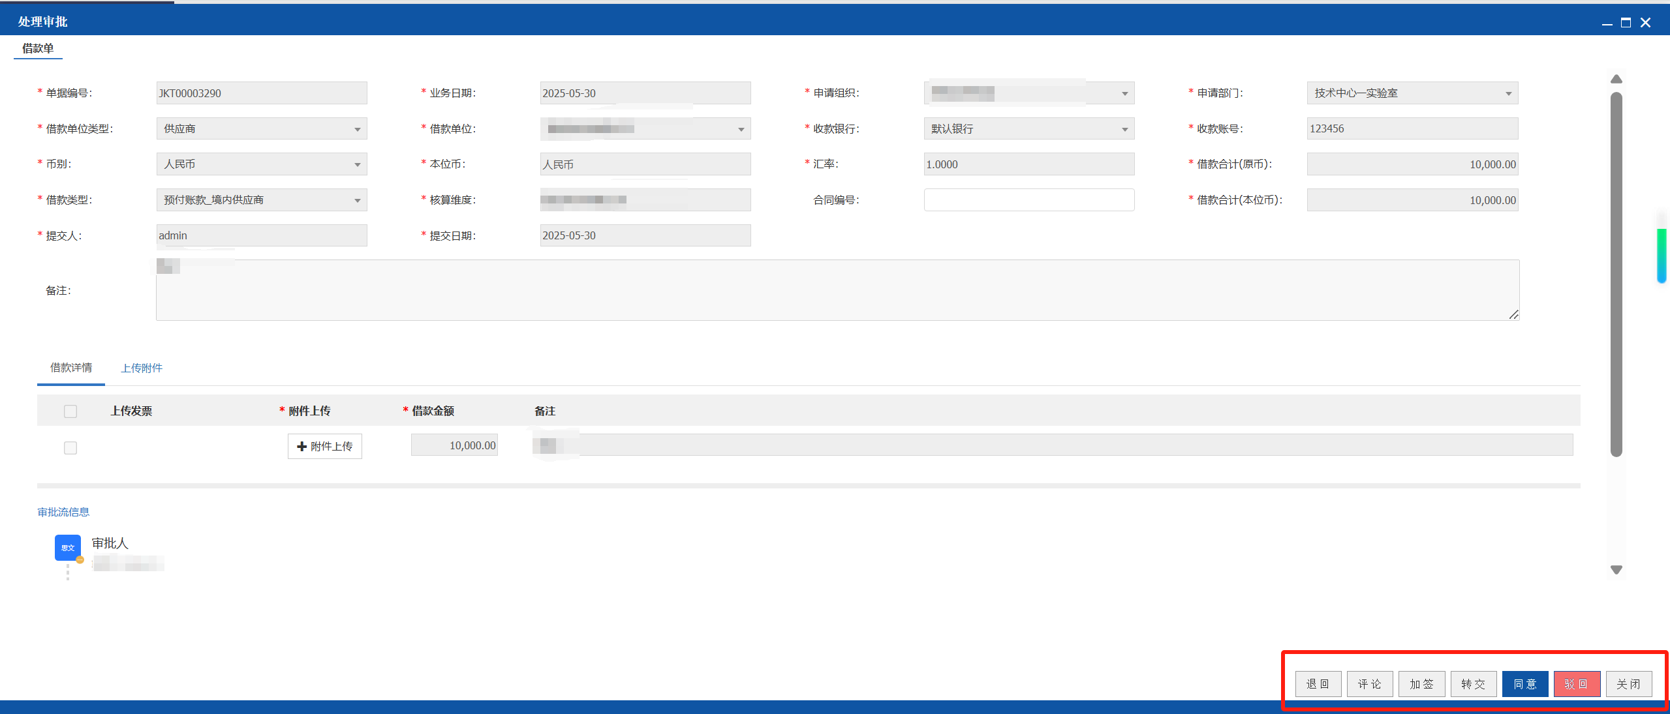Maximize the 处理审批 window
The image size is (1670, 714).
(x=1626, y=22)
